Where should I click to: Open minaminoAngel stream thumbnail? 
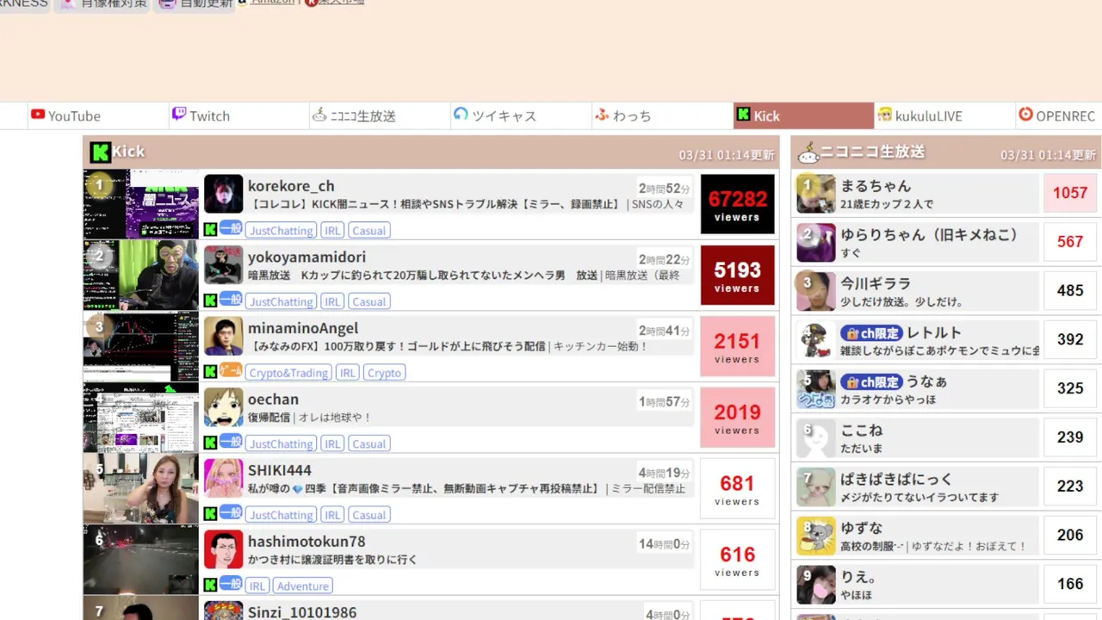click(x=141, y=346)
